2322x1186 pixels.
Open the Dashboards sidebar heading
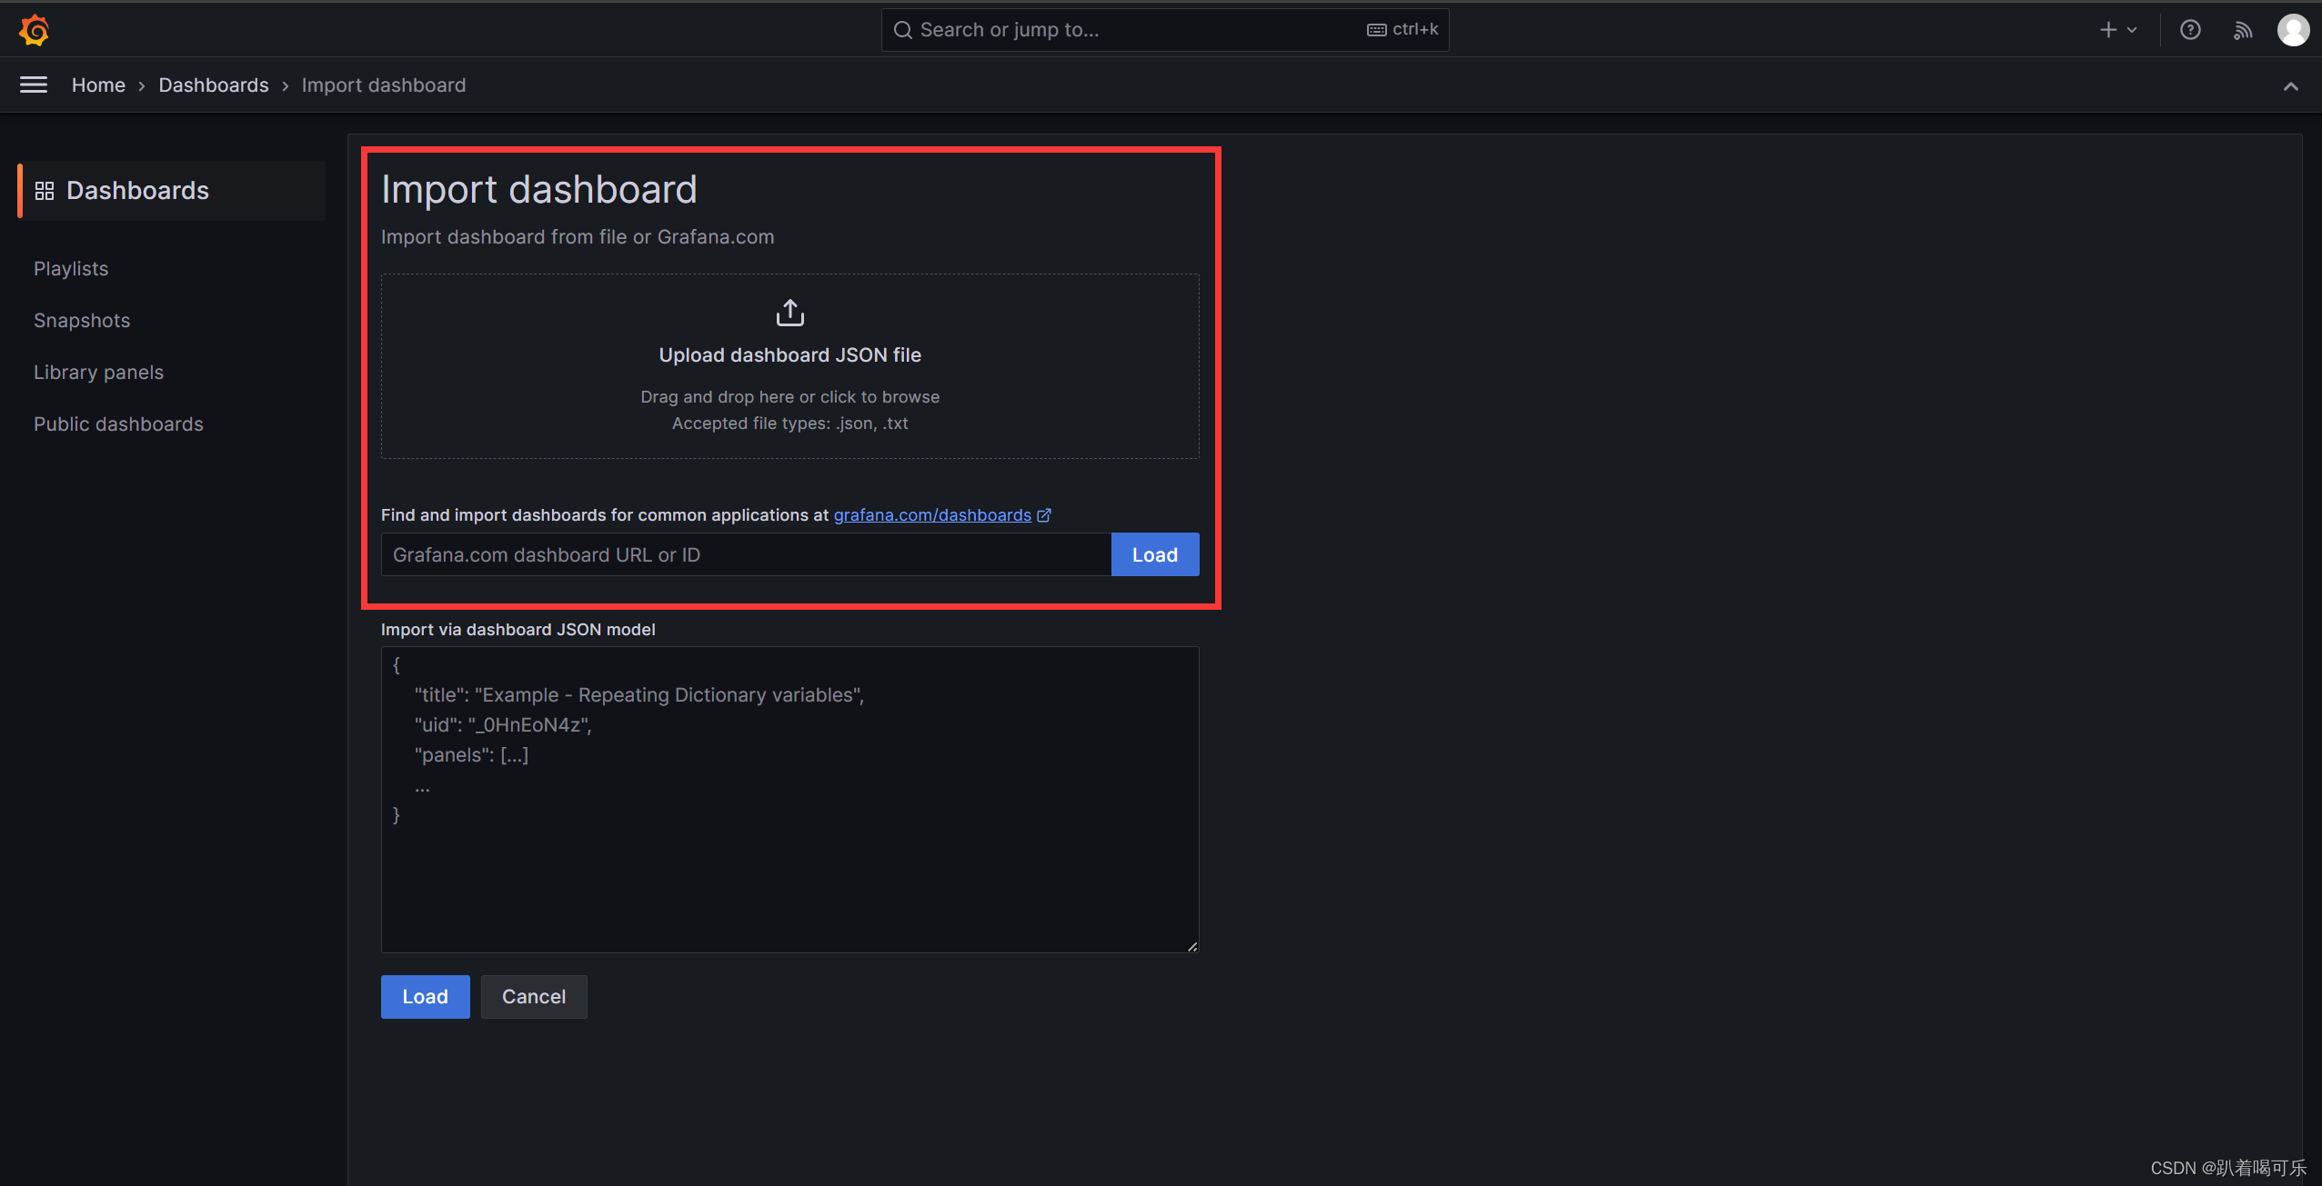pos(171,191)
